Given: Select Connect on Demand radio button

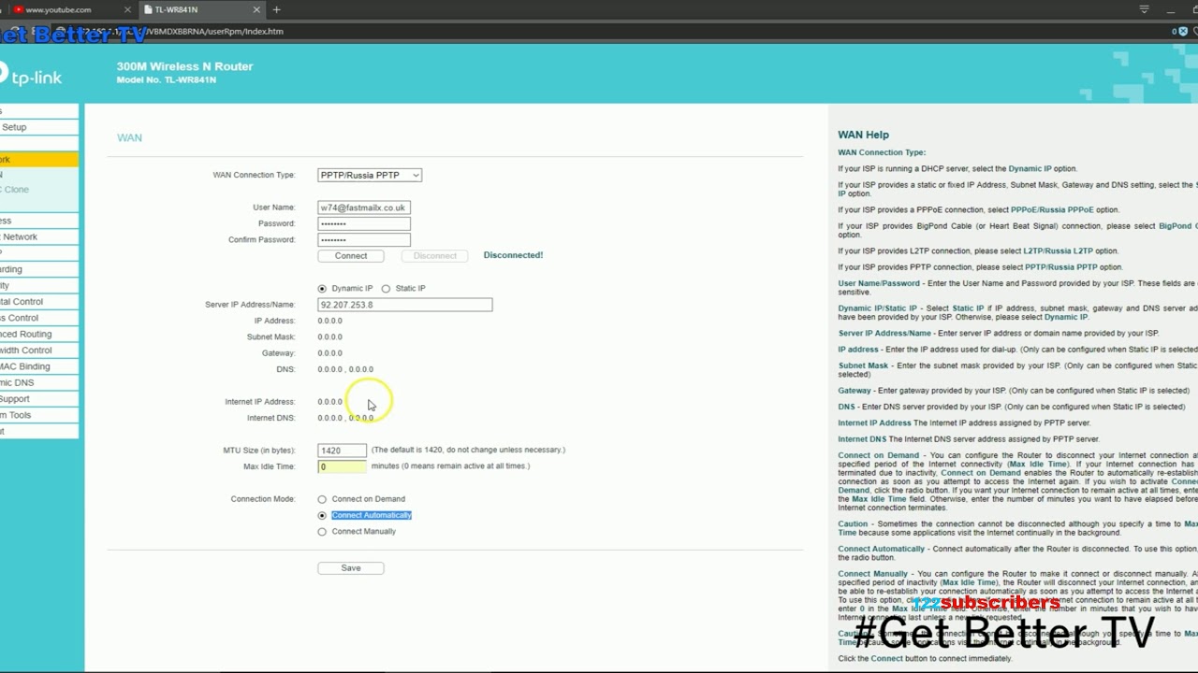Looking at the screenshot, I should coord(322,499).
